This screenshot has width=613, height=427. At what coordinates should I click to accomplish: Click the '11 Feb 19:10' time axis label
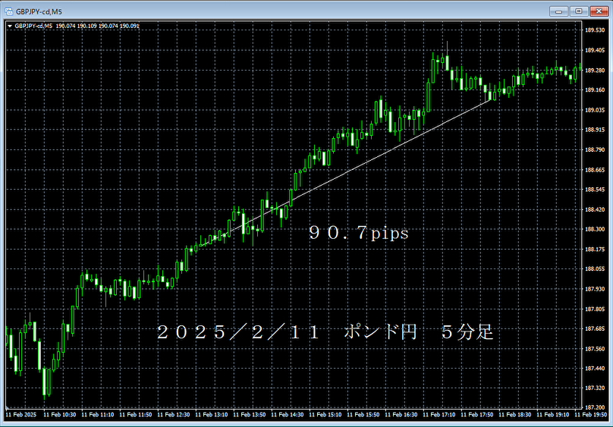point(553,415)
